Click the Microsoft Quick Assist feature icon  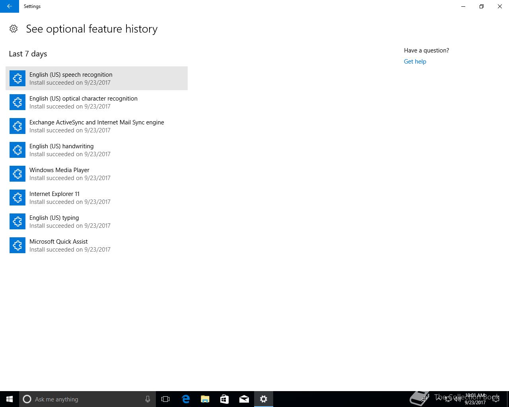pos(17,245)
